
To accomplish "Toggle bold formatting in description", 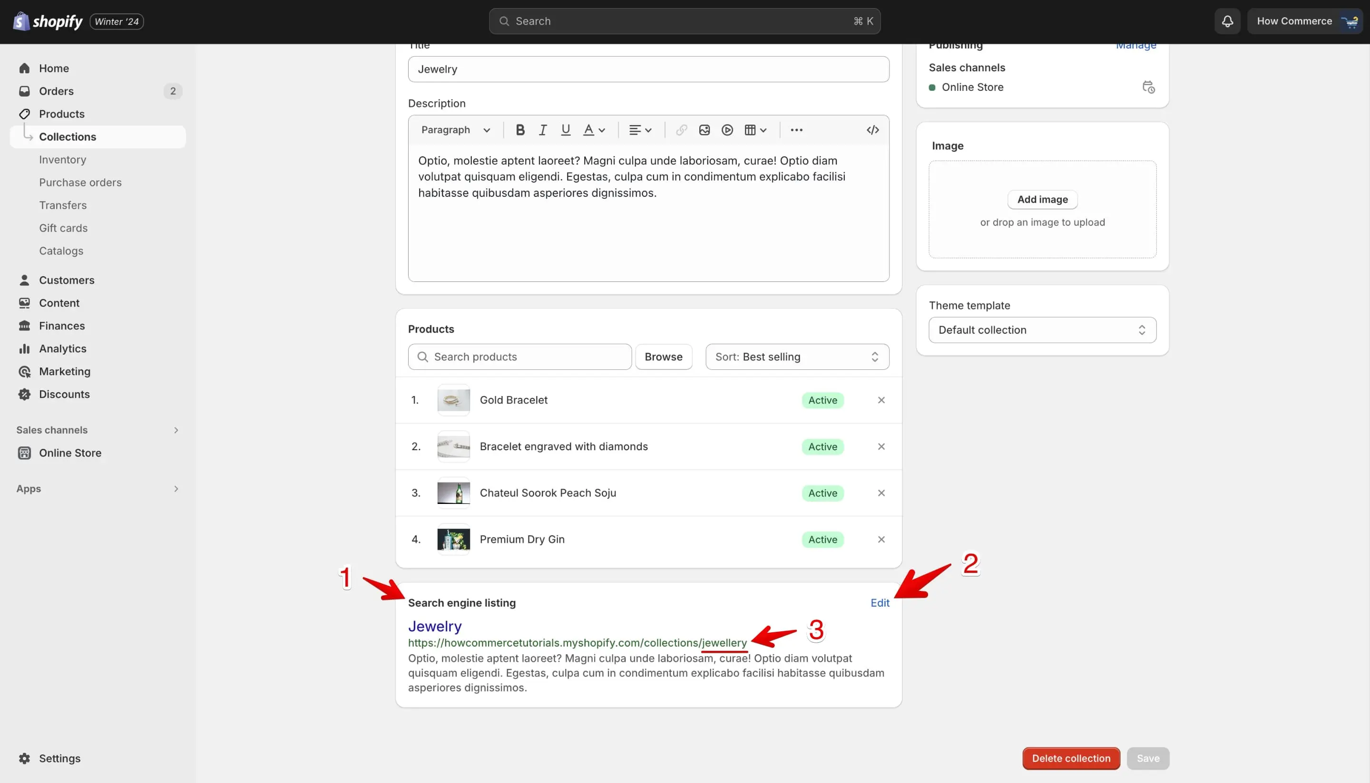I will pyautogui.click(x=520, y=130).
